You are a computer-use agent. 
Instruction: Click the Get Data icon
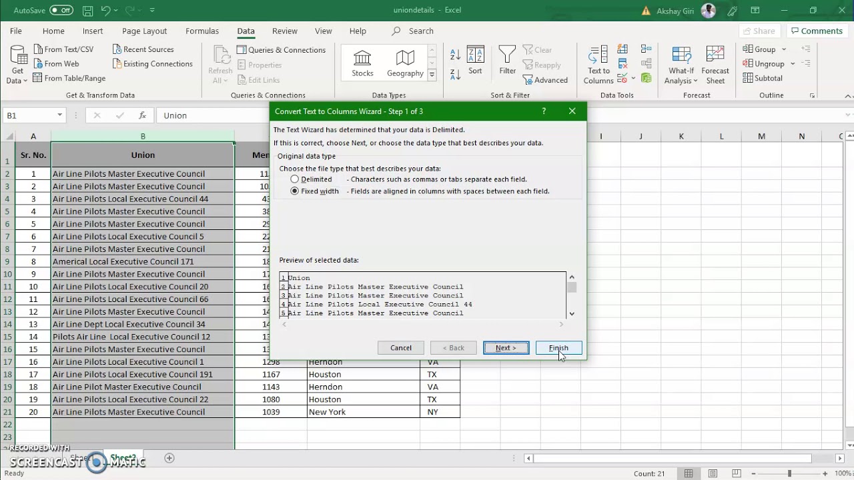(17, 56)
